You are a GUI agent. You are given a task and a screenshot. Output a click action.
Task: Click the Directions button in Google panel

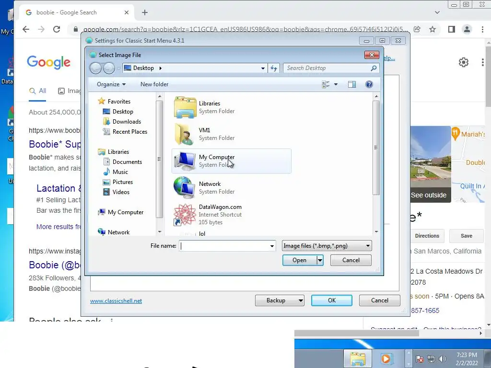[x=427, y=236]
